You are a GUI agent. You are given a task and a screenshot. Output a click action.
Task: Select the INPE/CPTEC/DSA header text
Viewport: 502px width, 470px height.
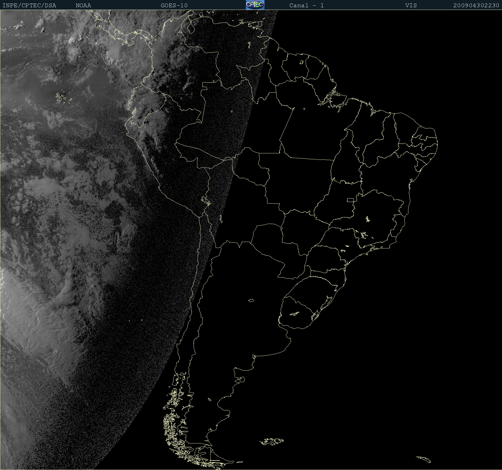tap(29, 5)
